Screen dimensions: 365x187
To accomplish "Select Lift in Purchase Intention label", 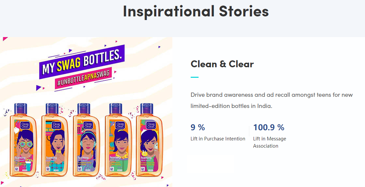I will click(218, 139).
